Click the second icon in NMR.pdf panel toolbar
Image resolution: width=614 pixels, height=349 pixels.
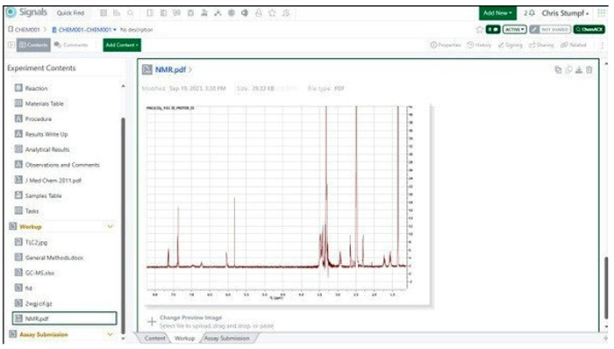568,70
